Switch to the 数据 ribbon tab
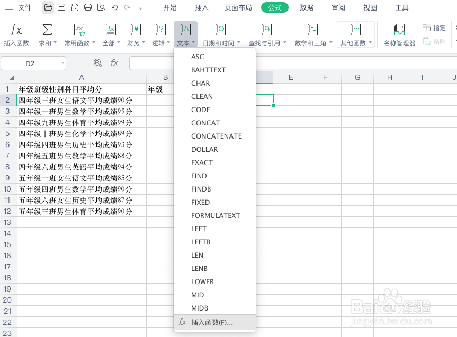This screenshot has width=457, height=337. click(306, 7)
